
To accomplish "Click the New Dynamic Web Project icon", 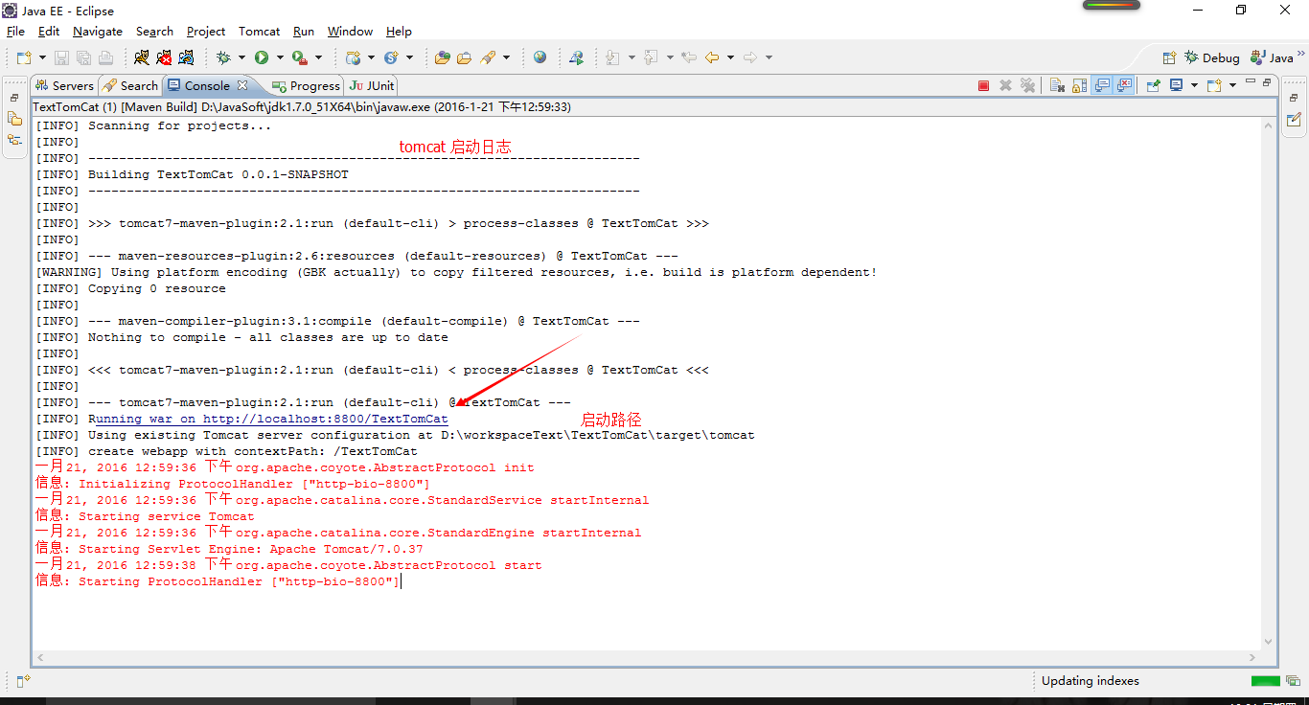I will pyautogui.click(x=353, y=57).
